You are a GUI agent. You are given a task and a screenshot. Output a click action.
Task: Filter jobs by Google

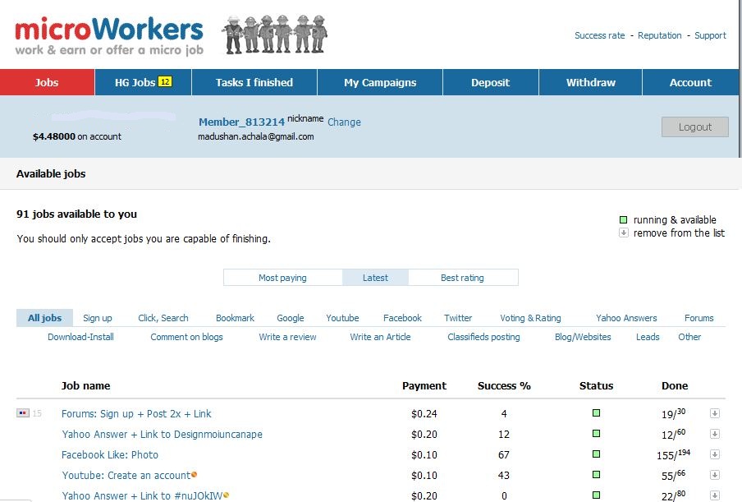(x=291, y=318)
